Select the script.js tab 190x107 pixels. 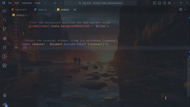pos(65,10)
